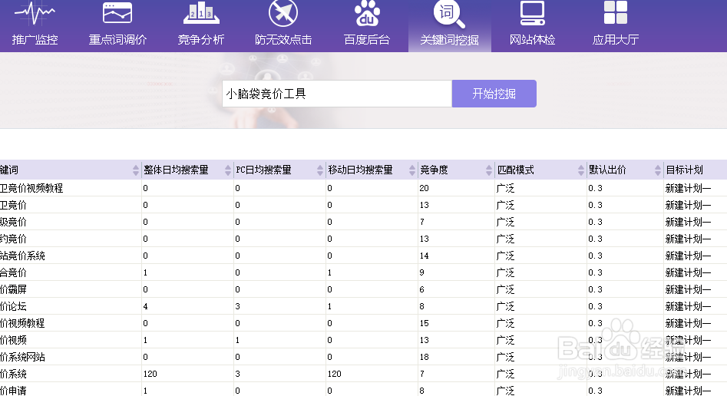Select row 价系统网站
Viewport: 727px width, 396px height.
coord(364,357)
